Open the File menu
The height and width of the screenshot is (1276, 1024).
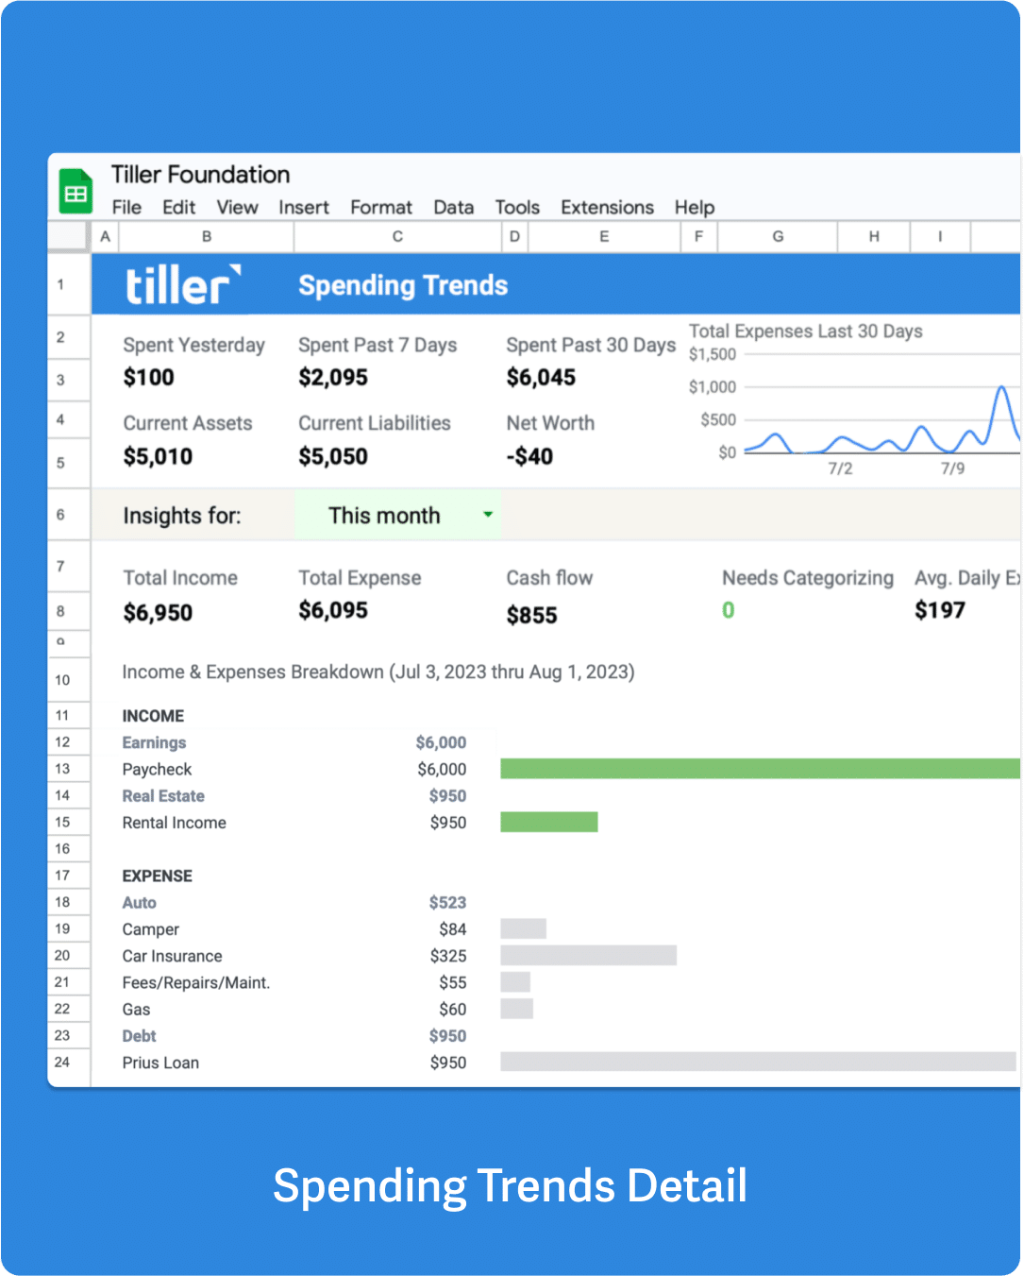[x=126, y=207]
